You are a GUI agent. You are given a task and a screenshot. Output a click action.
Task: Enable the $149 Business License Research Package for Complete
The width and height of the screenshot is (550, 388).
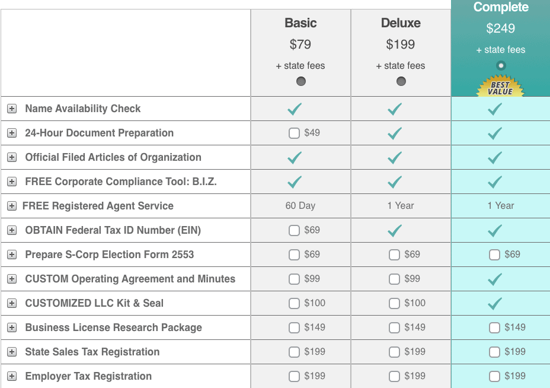click(x=494, y=327)
